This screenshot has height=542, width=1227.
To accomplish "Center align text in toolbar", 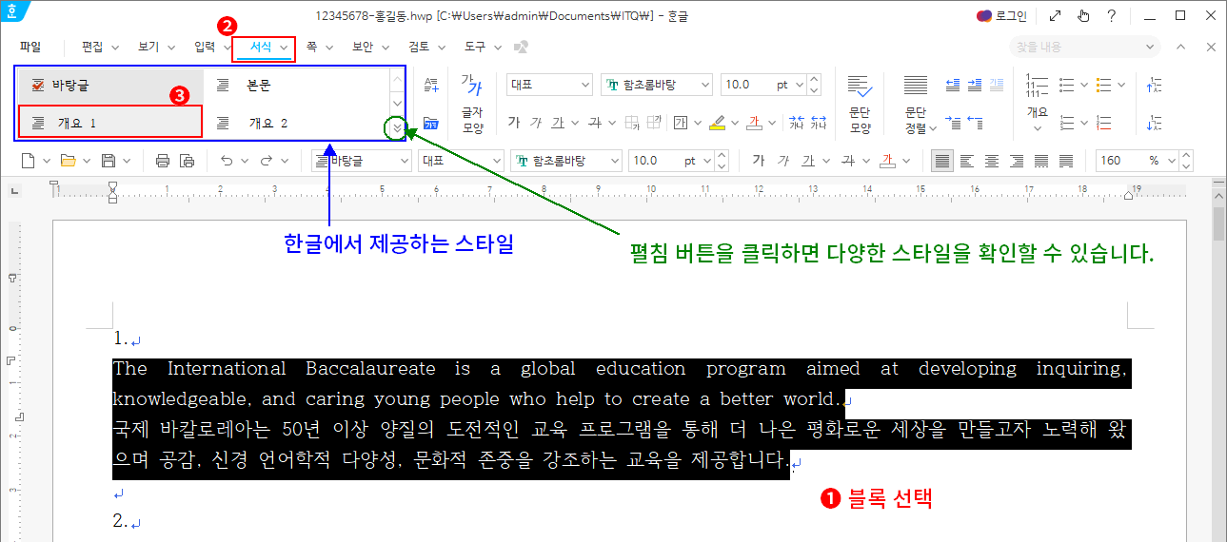I will click(x=992, y=161).
